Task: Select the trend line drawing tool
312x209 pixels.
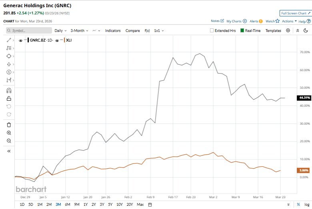Action: pos(9,40)
